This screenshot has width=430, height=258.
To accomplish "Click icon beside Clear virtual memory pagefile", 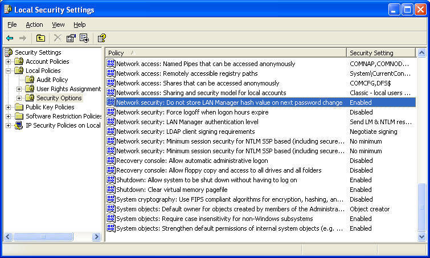I will click(111, 190).
